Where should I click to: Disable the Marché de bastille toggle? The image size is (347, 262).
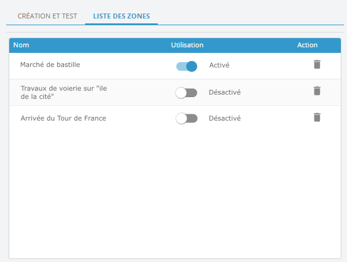(x=187, y=66)
